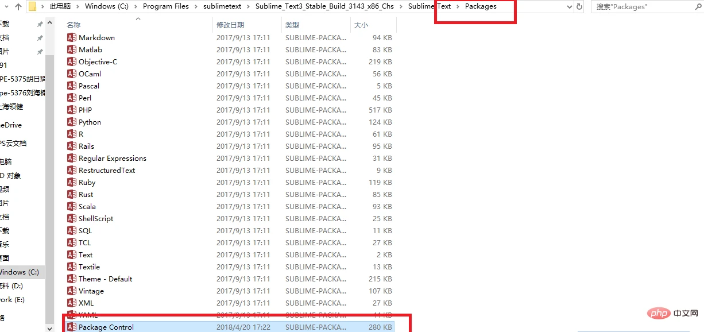
Task: Click the icon beside Objective-C
Action: [72, 61]
